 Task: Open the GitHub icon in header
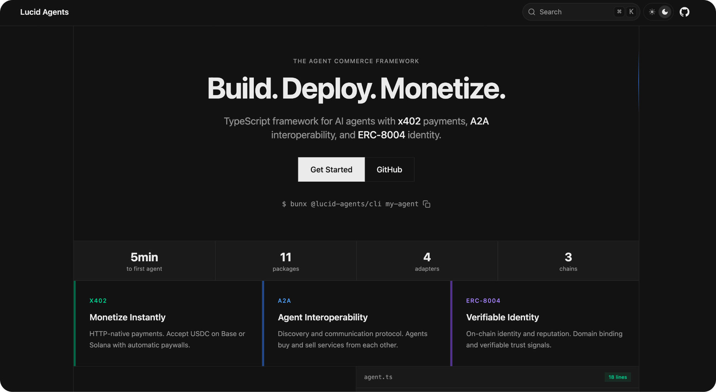coord(684,12)
